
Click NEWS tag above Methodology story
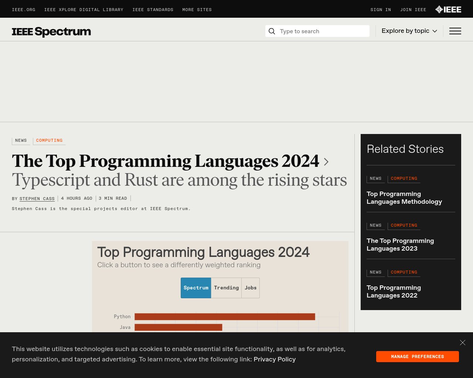[x=375, y=179]
